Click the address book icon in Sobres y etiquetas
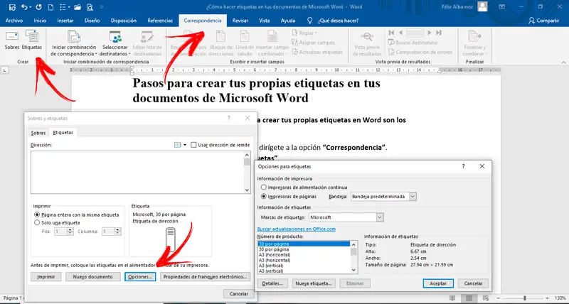This screenshot has width=569, height=304. pos(177,145)
